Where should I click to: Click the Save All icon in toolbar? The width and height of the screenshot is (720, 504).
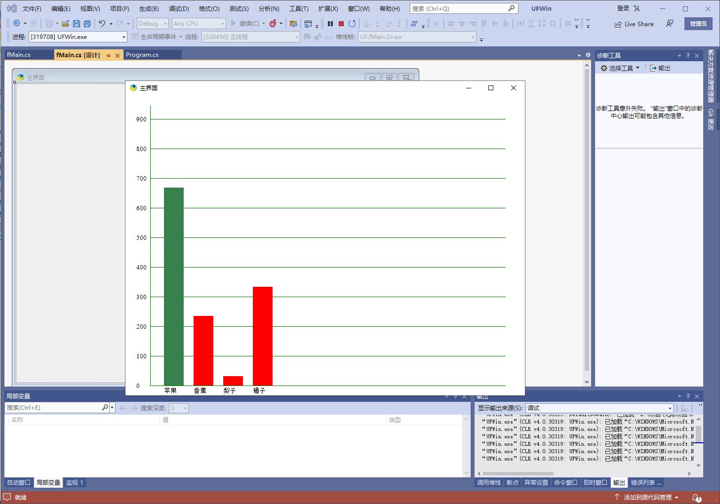click(x=87, y=24)
